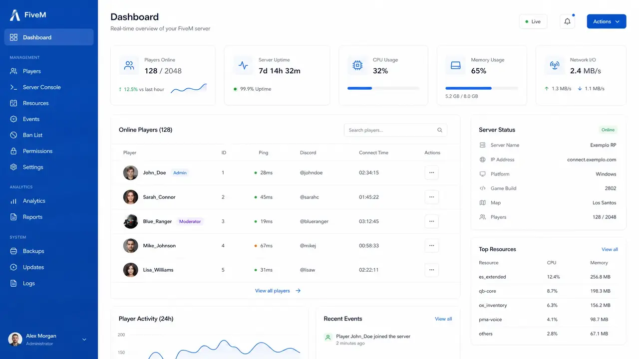Click the search magnifier in player search
The height and width of the screenshot is (359, 639).
pyautogui.click(x=440, y=130)
